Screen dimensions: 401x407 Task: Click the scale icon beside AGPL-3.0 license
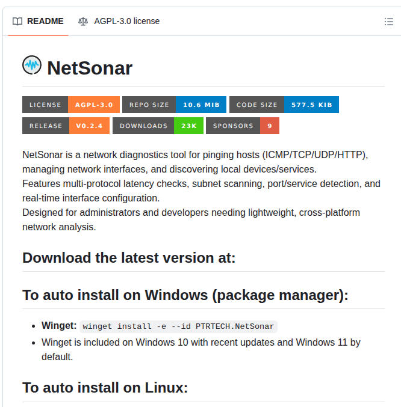pyautogui.click(x=83, y=22)
